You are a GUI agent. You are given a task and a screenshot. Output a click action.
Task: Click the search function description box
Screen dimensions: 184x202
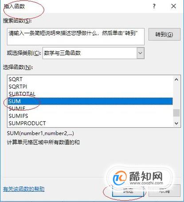(x=76, y=36)
